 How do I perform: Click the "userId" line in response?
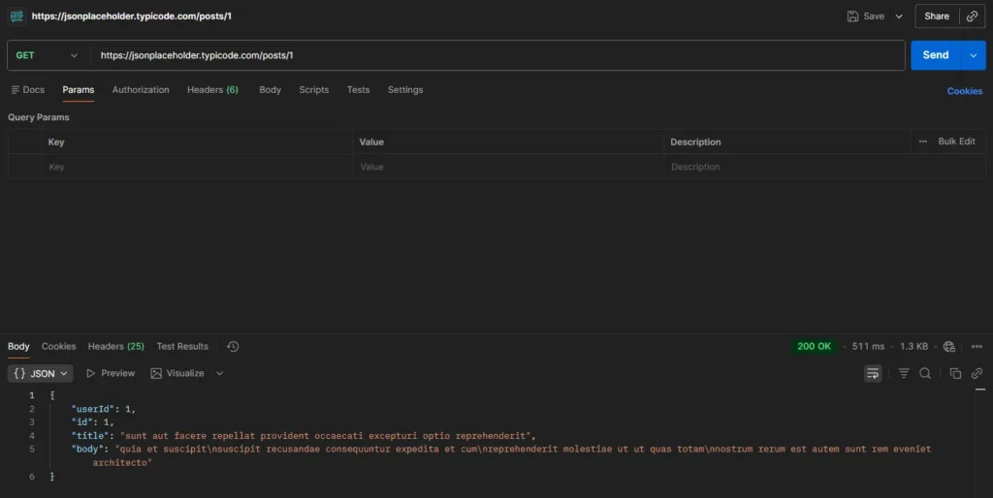coord(103,409)
